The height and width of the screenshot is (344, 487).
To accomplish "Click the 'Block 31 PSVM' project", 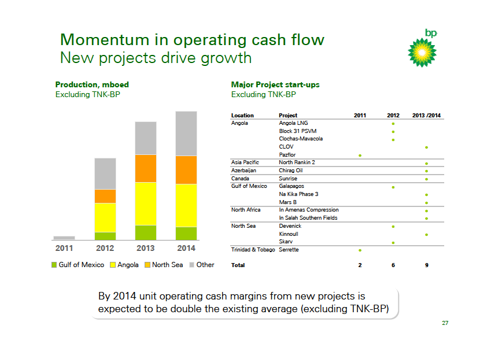I will click(x=297, y=131).
